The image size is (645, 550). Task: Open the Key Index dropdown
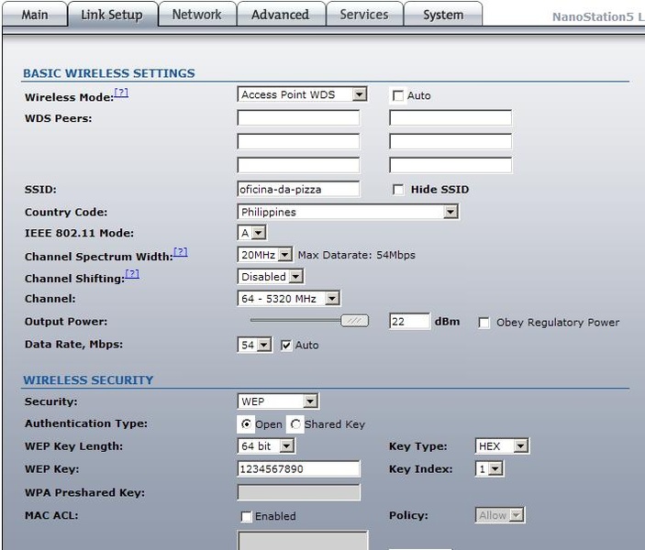point(490,468)
